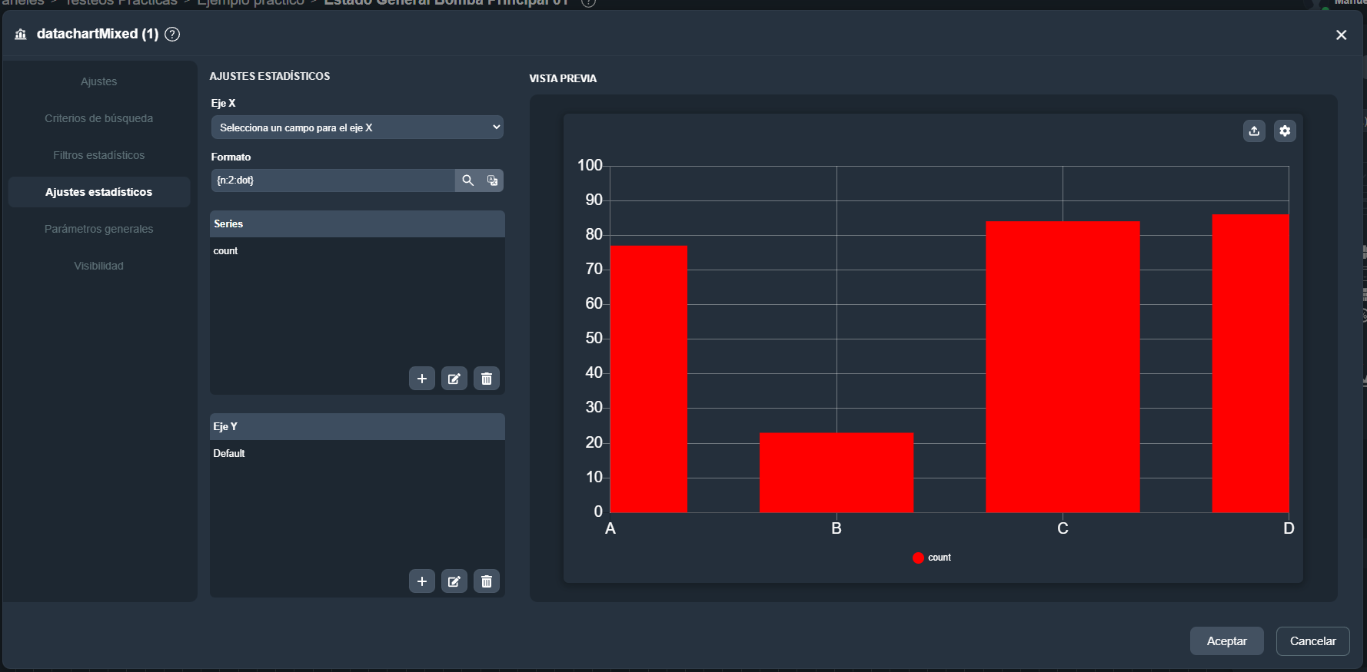Image resolution: width=1367 pixels, height=672 pixels.
Task: Click the magnifier icon in Formato field
Action: [467, 180]
